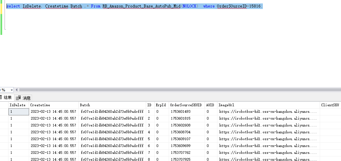This screenshot has width=341, height=161.
Task: Click the ImageUrl column header
Action: coord(268,105)
